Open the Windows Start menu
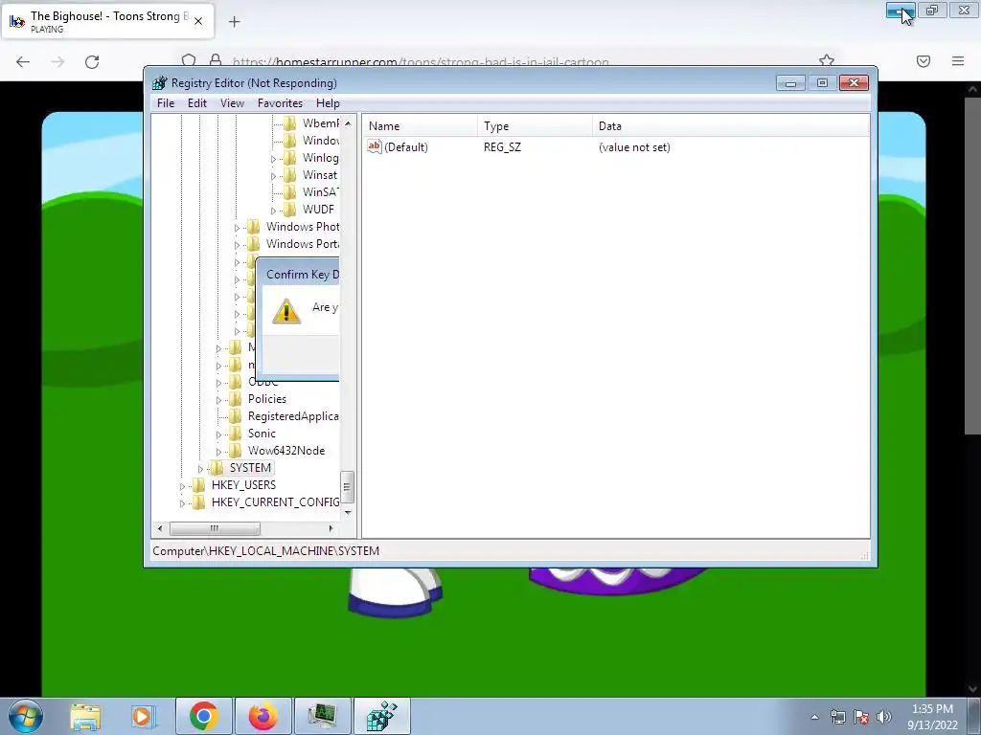981x735 pixels. (26, 716)
